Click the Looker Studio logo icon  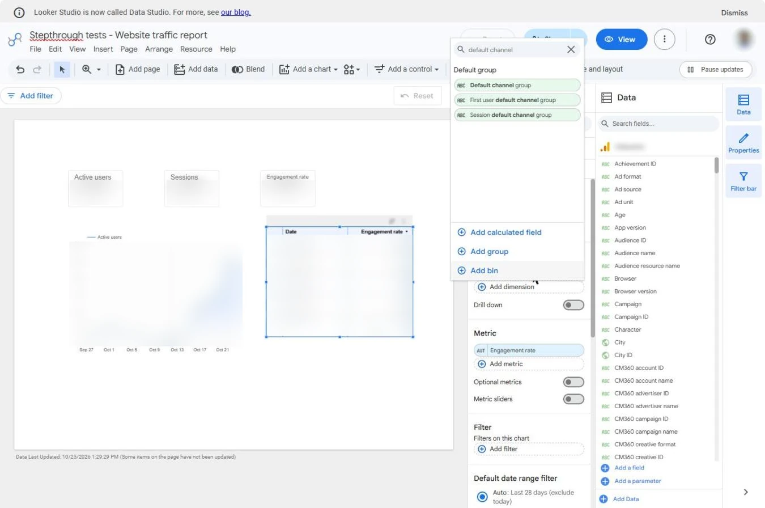click(15, 40)
